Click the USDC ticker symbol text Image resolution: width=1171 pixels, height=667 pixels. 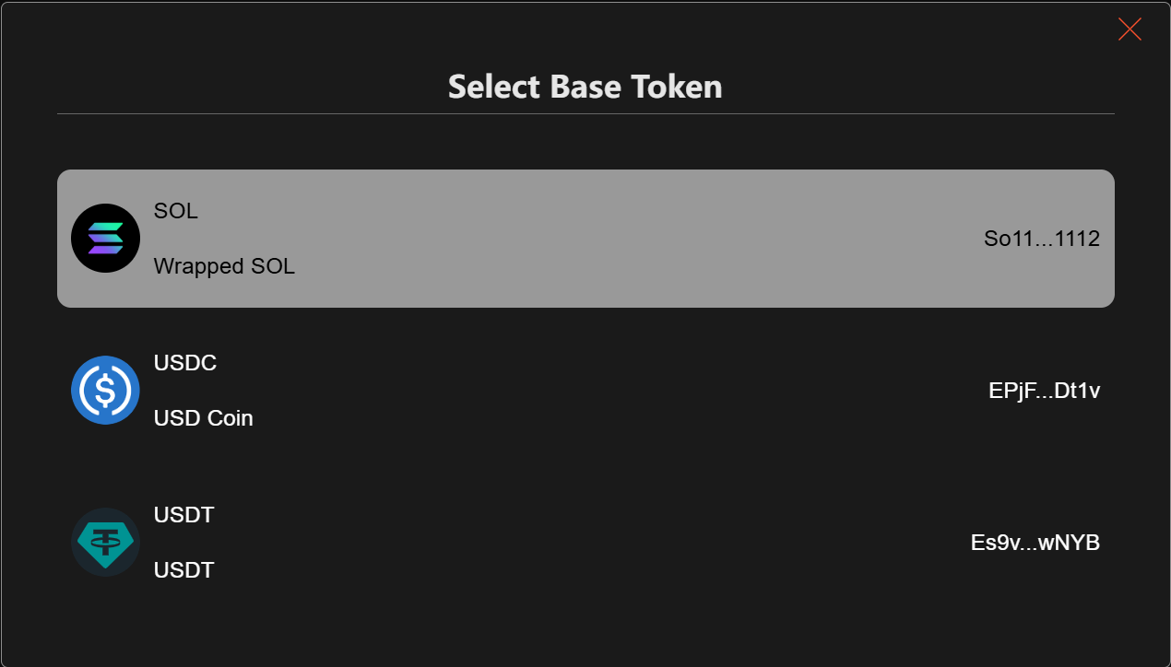point(184,363)
